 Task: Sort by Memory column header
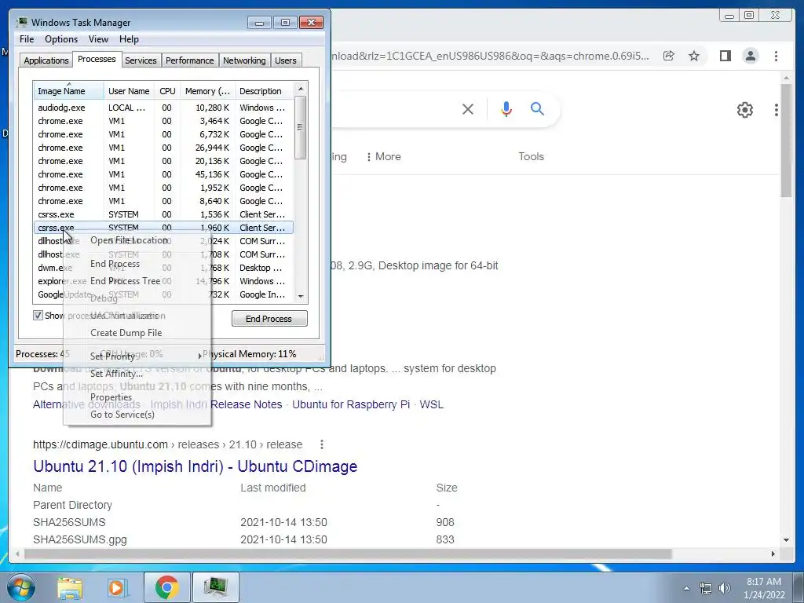[x=207, y=91]
